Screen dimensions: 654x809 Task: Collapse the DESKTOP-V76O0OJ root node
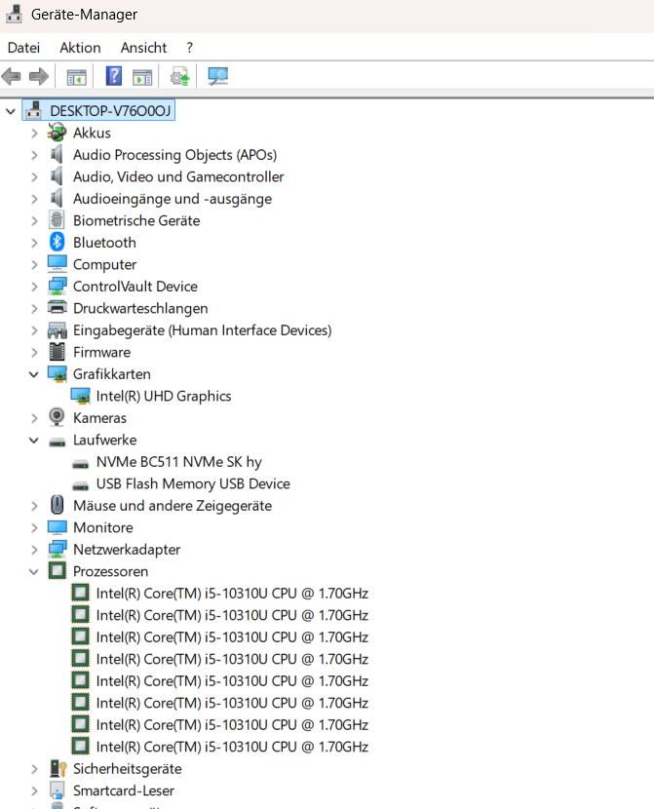pyautogui.click(x=11, y=111)
